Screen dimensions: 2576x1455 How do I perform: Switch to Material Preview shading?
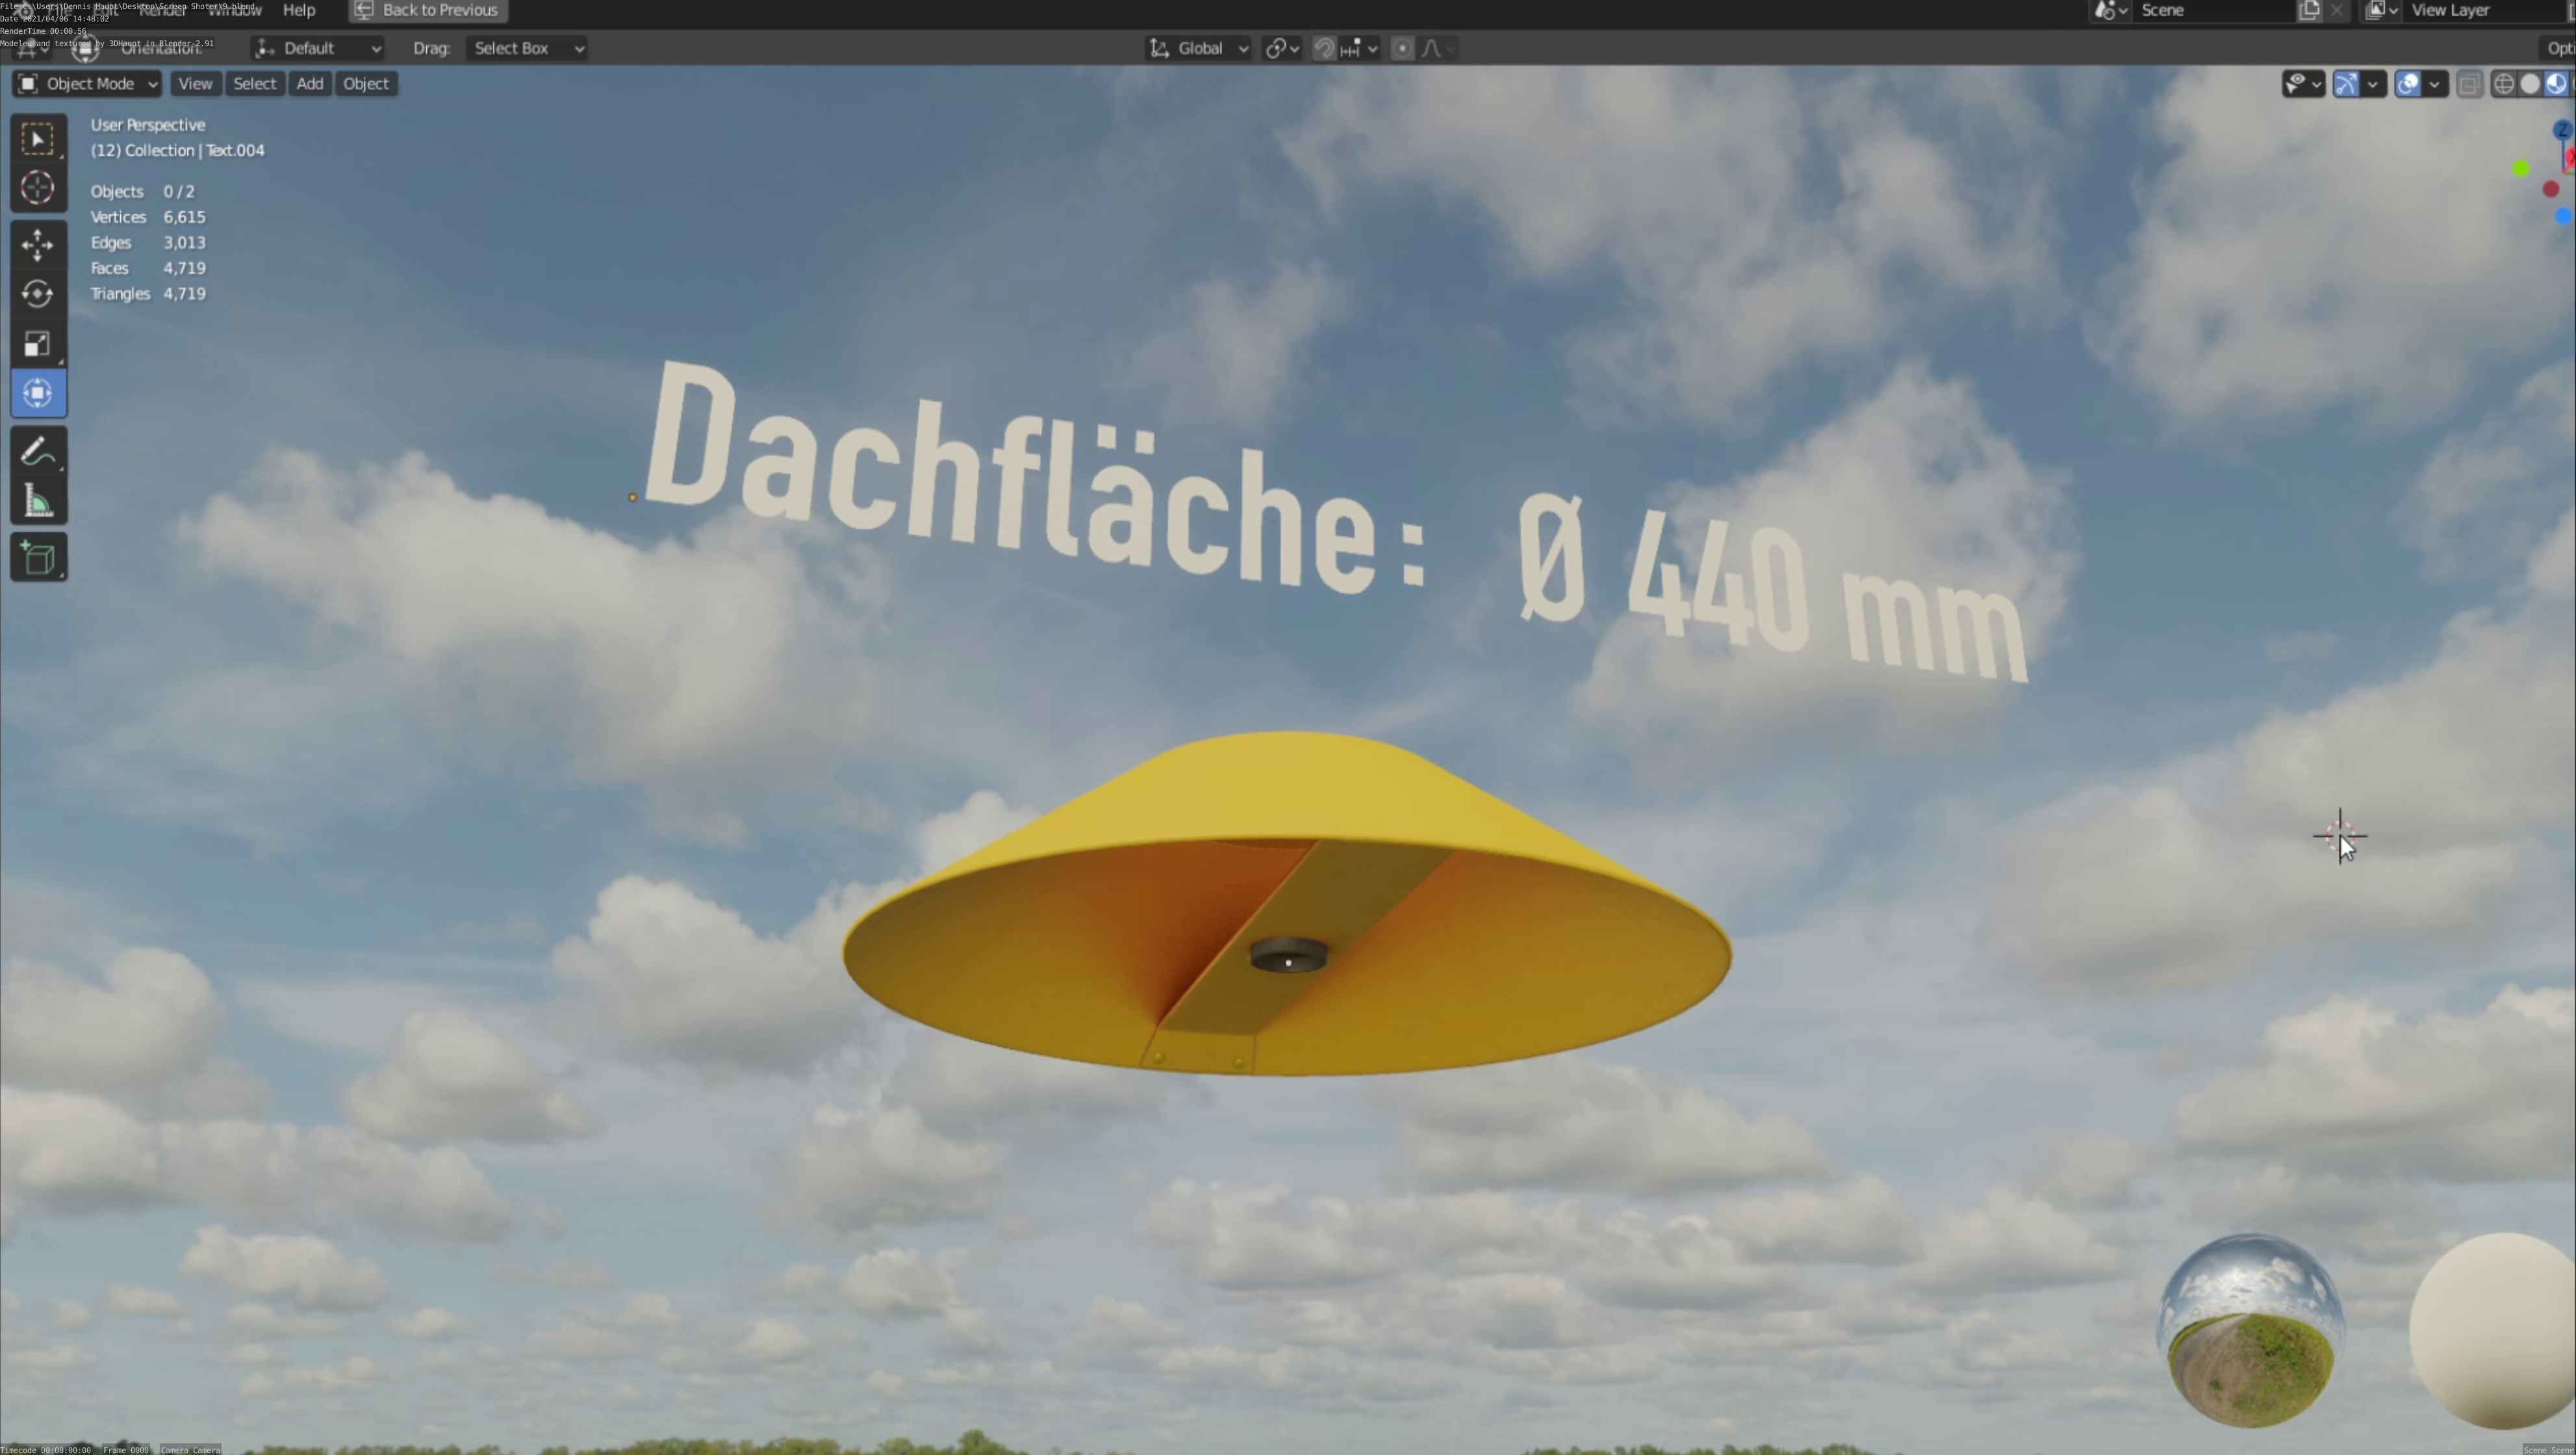[2556, 84]
